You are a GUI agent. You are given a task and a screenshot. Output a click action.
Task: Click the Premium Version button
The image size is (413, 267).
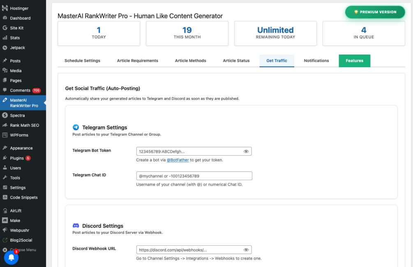pyautogui.click(x=375, y=12)
